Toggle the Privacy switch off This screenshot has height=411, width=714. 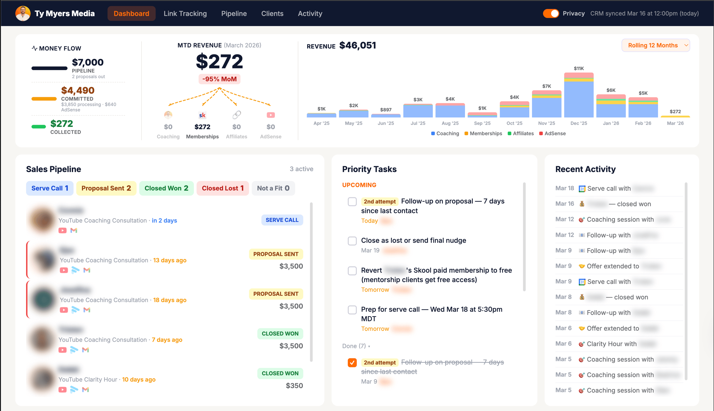click(x=551, y=13)
